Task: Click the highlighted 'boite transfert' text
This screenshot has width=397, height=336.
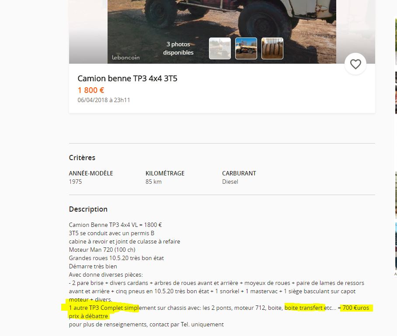Action: 303,308
